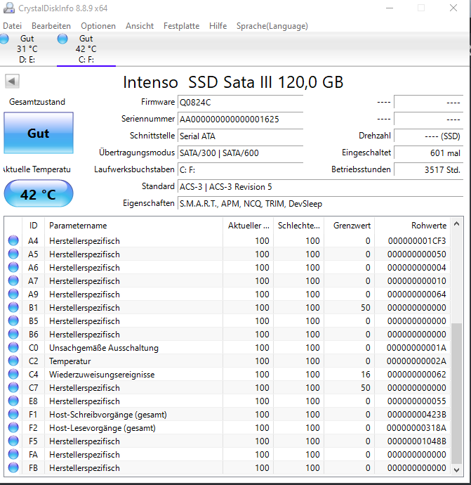
Task: Click the status orb in row F5
Action: click(x=13, y=441)
